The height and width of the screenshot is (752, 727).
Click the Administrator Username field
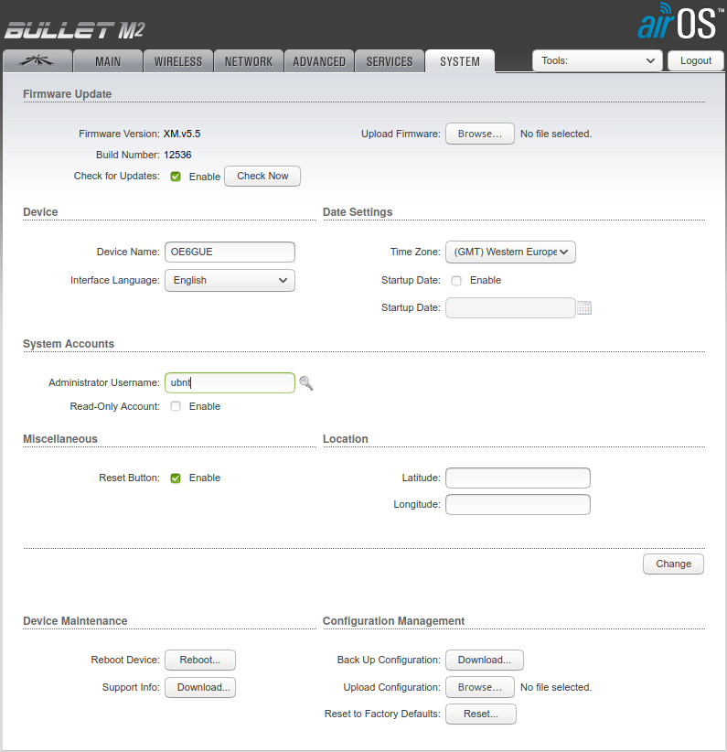click(x=230, y=382)
